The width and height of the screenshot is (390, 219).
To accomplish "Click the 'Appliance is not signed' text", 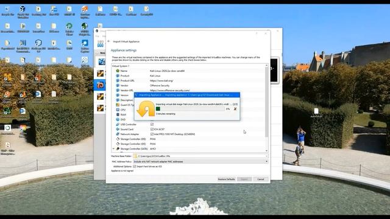I will tap(122, 171).
